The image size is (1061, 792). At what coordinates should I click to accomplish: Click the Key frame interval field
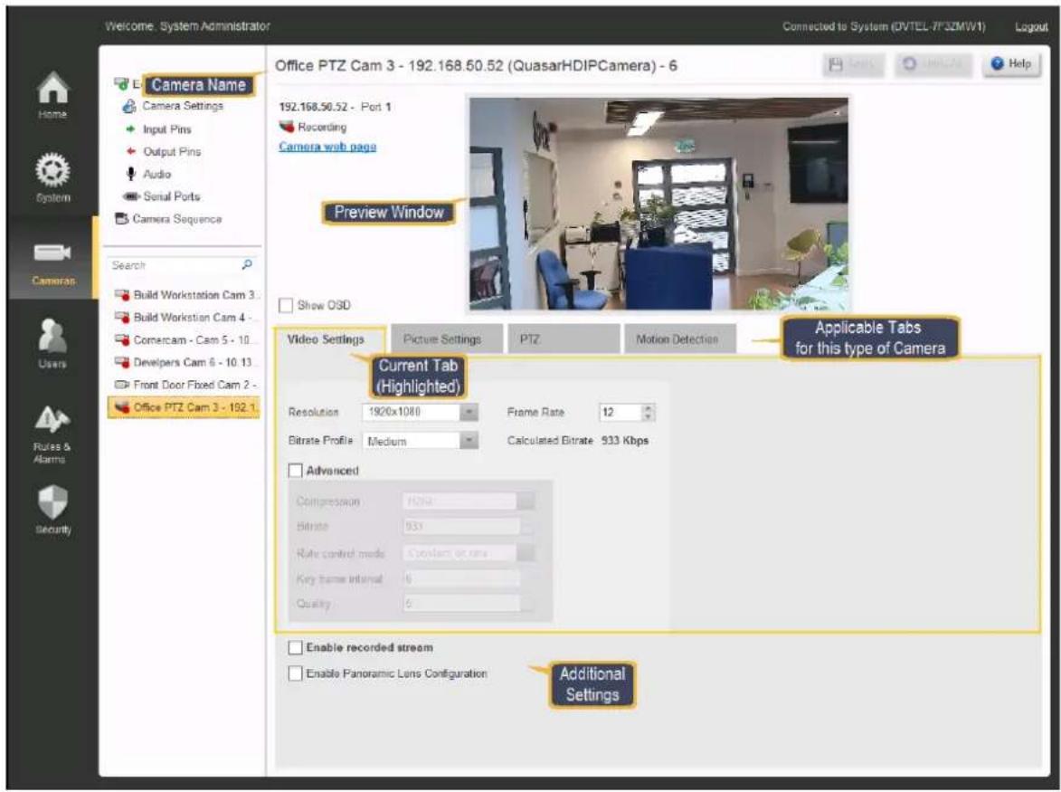point(462,578)
